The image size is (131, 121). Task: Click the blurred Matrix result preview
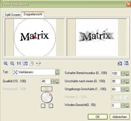coord(97,37)
